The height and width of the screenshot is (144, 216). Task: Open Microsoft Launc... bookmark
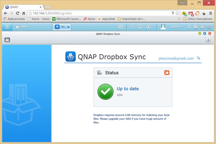tap(66, 19)
